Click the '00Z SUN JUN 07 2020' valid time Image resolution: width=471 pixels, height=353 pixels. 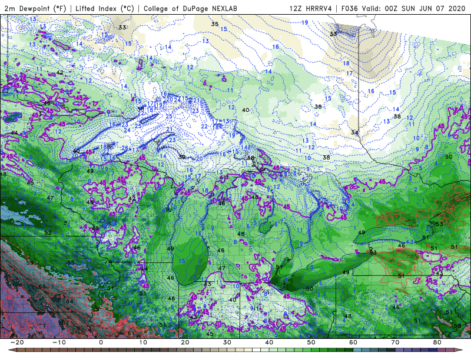tap(424, 8)
